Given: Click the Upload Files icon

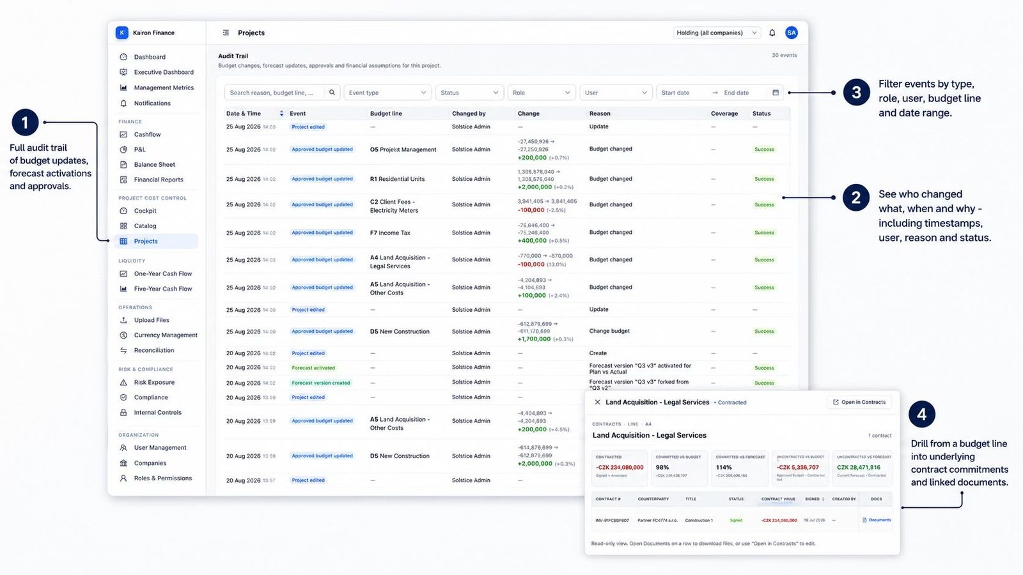Looking at the screenshot, I should (x=123, y=320).
